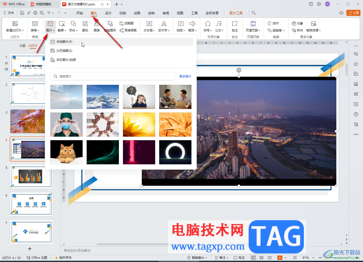Click the Picture insert icon
363x262 pixels.
point(50,24)
